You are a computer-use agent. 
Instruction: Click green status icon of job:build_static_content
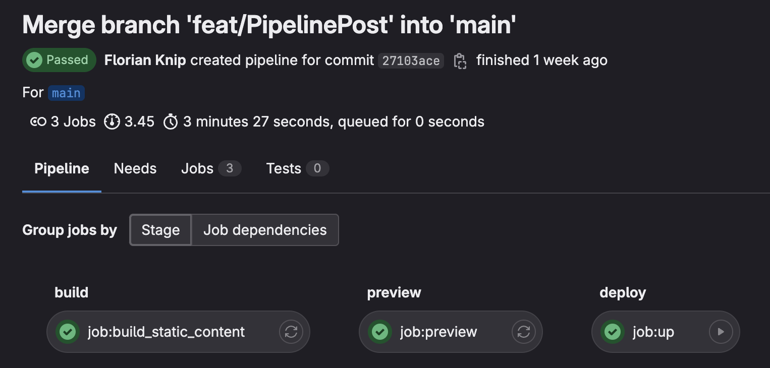tap(68, 332)
